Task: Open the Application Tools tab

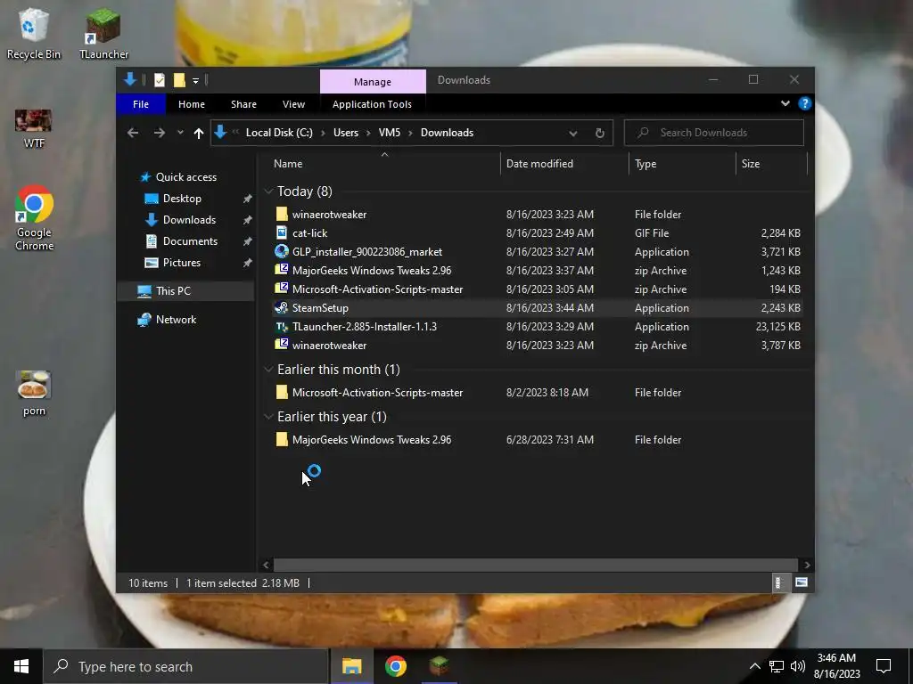Action: (372, 104)
